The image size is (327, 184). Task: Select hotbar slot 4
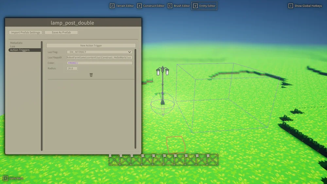click(147, 160)
